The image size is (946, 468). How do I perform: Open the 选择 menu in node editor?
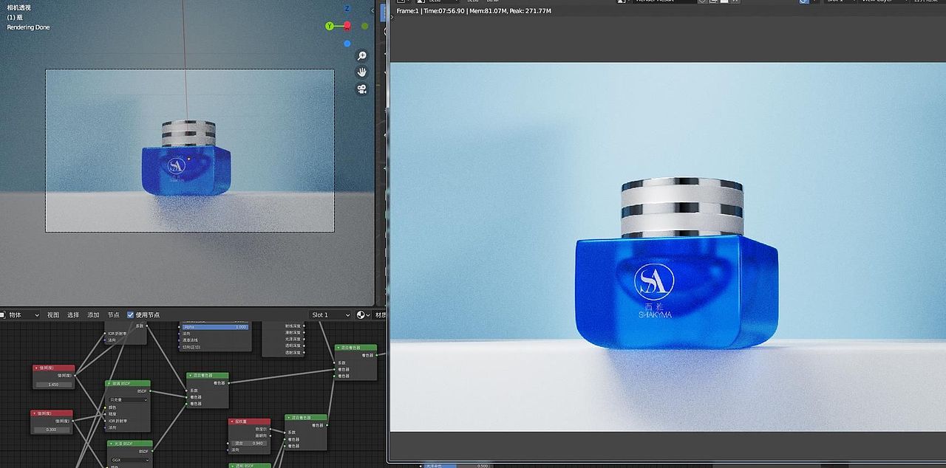73,314
